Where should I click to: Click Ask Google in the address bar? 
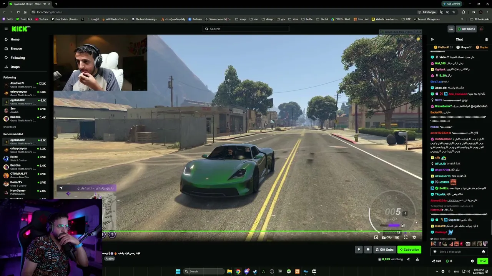427,12
